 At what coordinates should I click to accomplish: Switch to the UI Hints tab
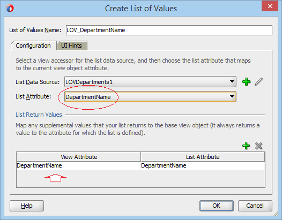point(72,45)
